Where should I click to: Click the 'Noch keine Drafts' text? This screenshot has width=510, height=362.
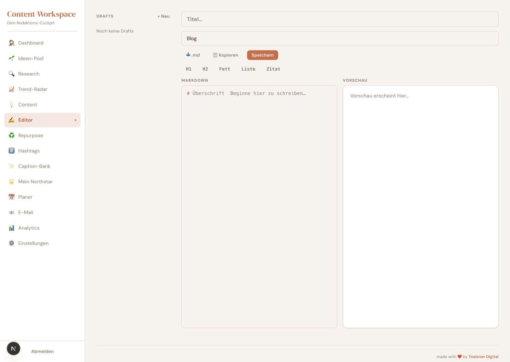(115, 31)
